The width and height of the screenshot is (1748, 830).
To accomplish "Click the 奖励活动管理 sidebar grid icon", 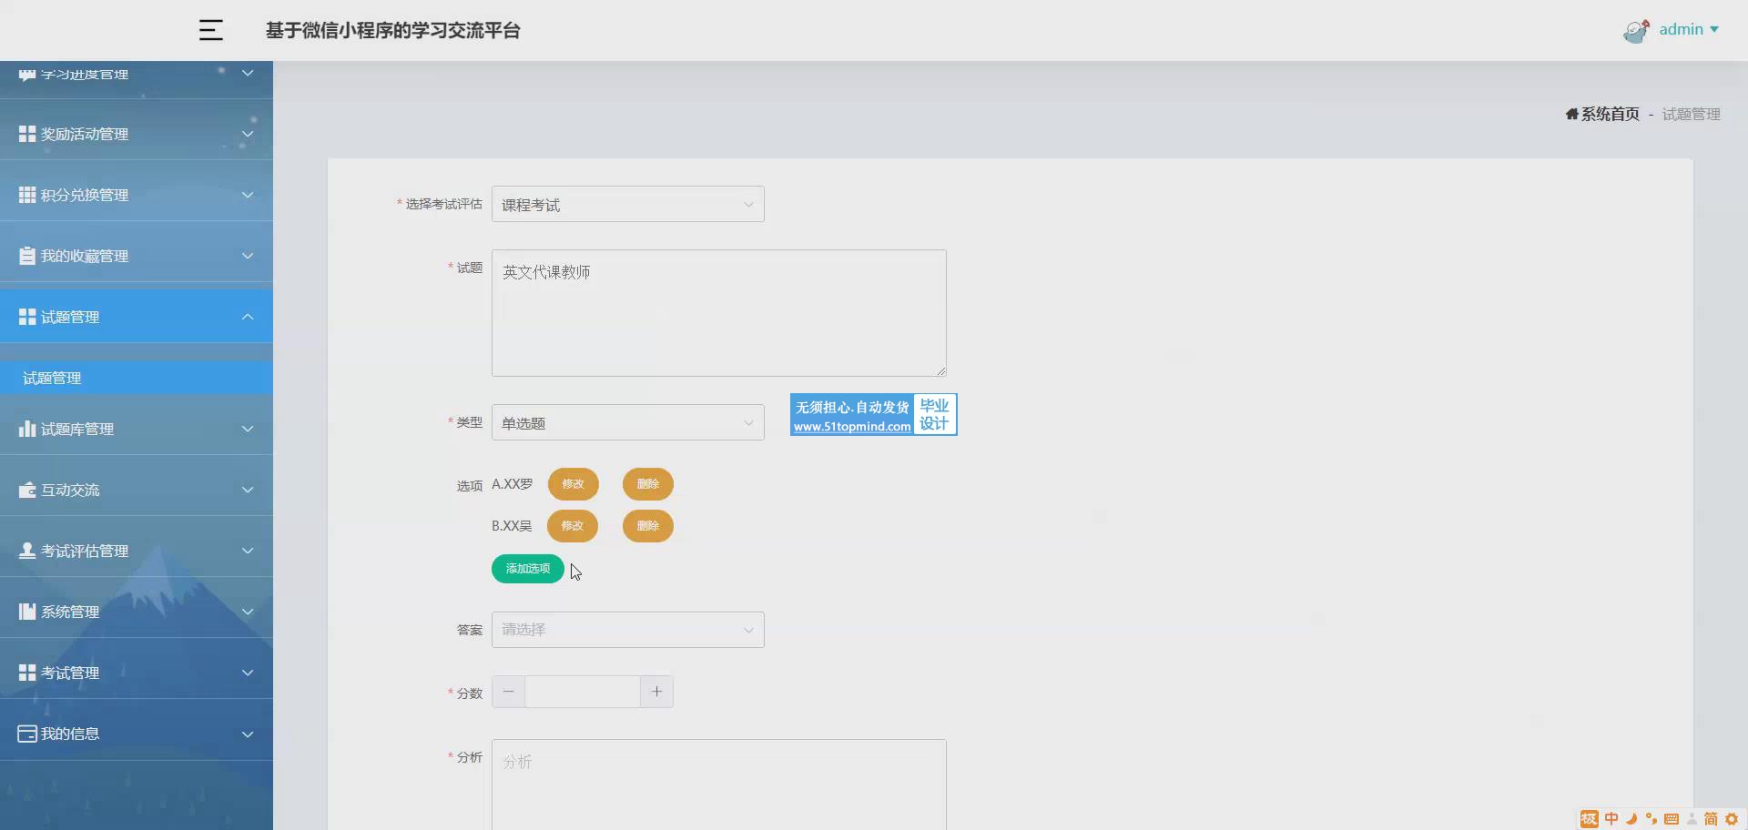I will pyautogui.click(x=27, y=134).
